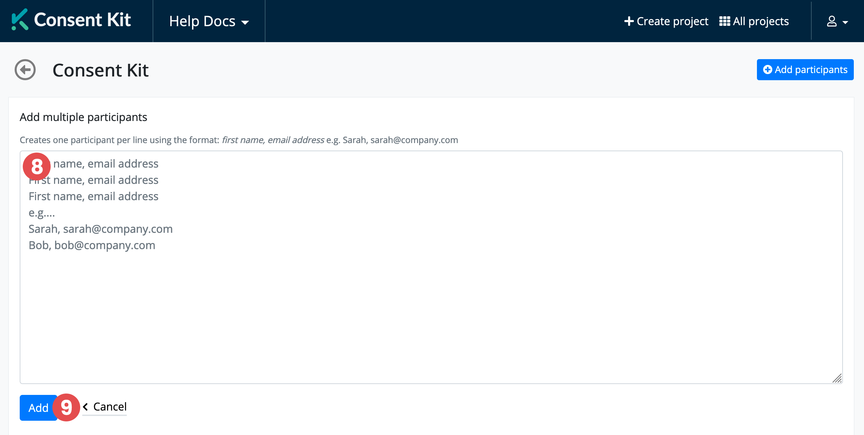The image size is (864, 435).
Task: Go to All projects
Action: (761, 21)
